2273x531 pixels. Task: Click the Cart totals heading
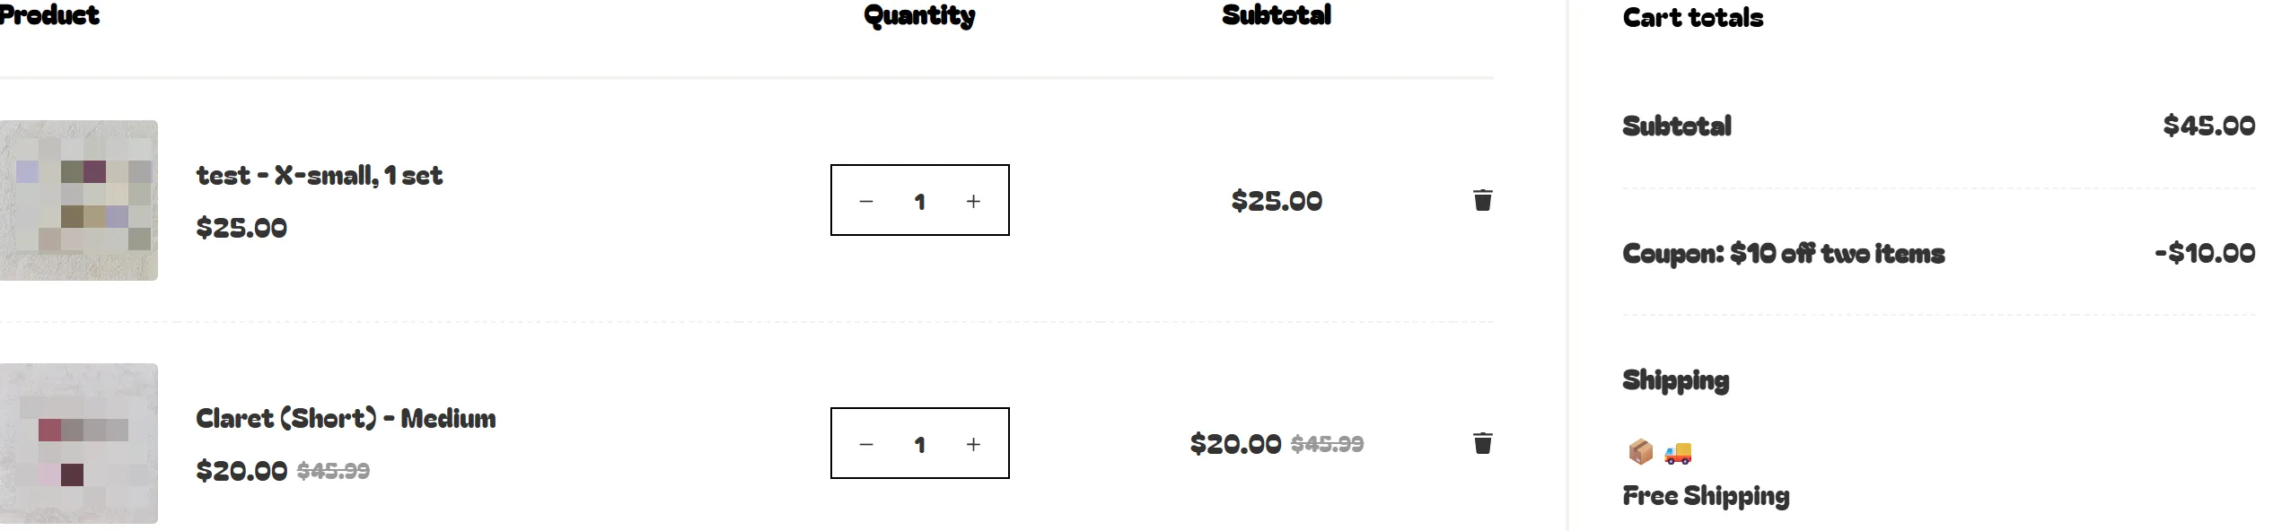(1692, 18)
